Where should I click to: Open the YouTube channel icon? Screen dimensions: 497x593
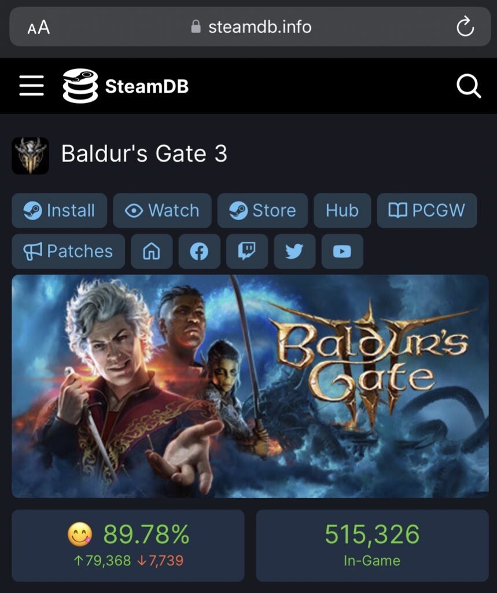pos(342,251)
